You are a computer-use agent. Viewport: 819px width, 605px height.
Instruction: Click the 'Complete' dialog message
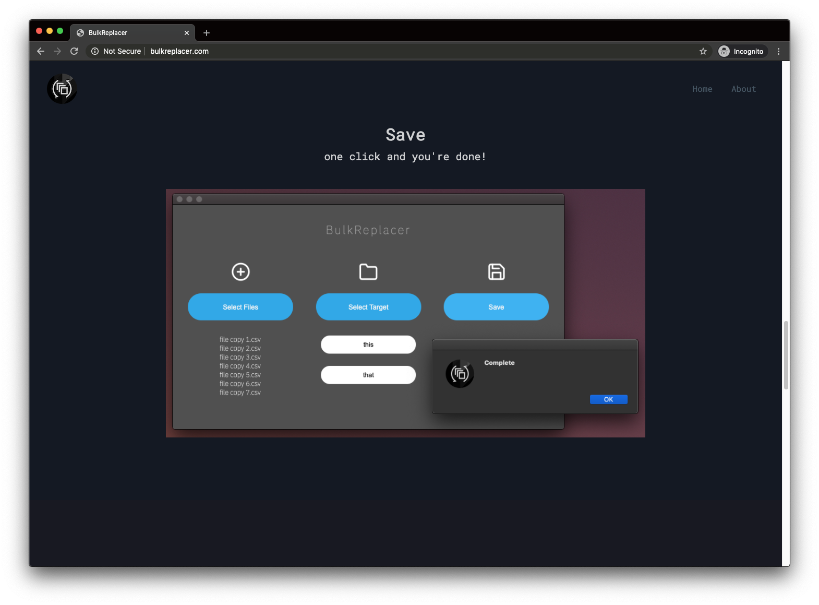[x=499, y=363]
